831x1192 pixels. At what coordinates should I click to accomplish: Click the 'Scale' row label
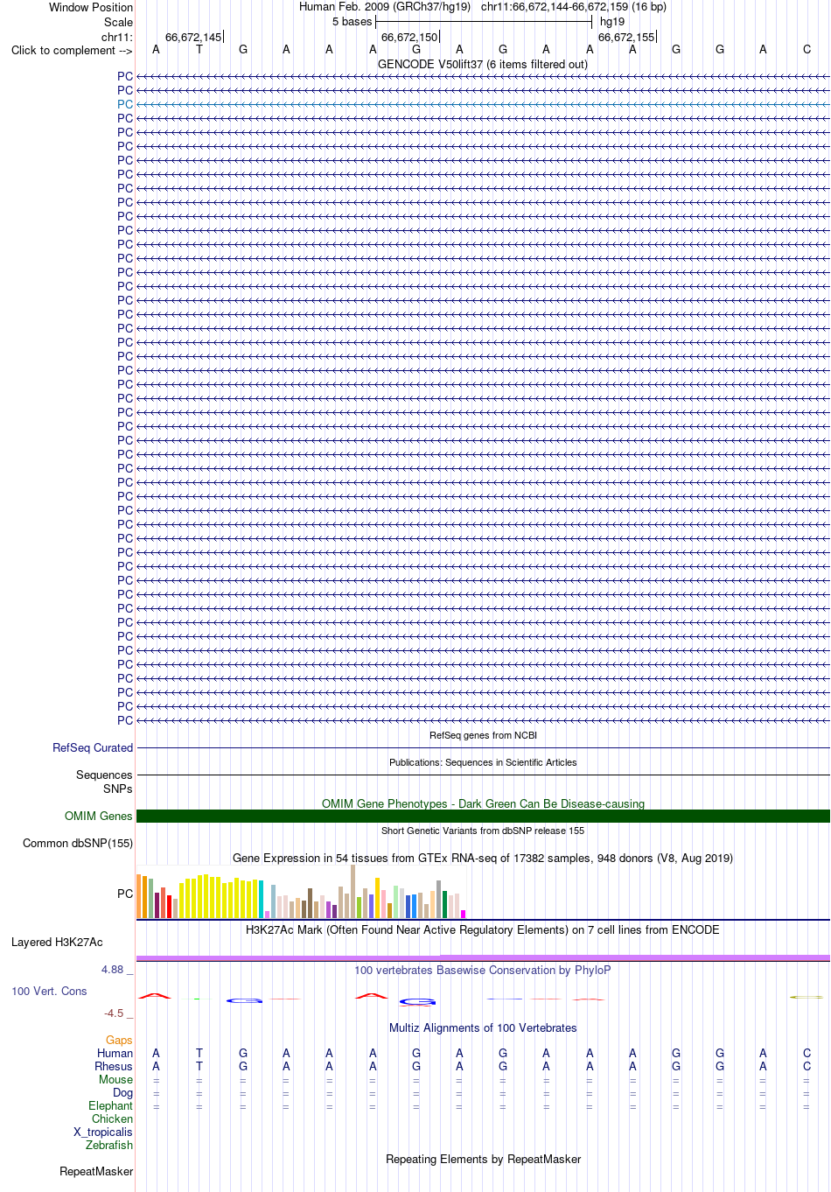[119, 22]
